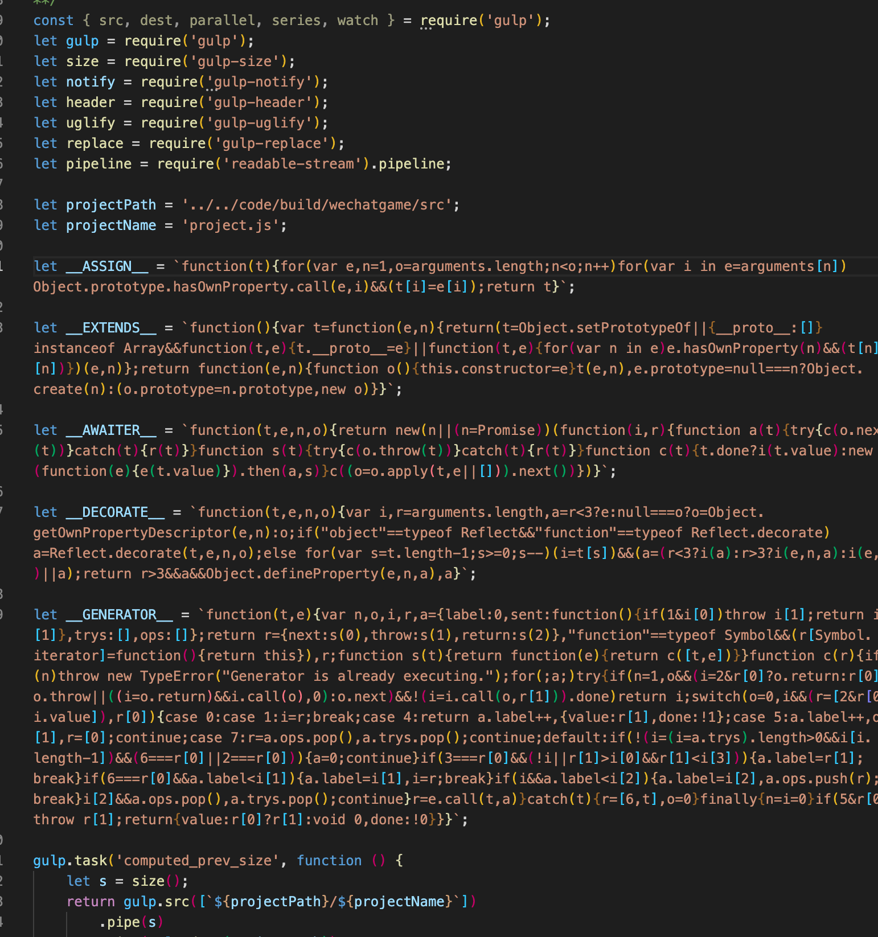The height and width of the screenshot is (937, 878).
Task: Click the string 'gulp-replace'
Action: pyautogui.click(x=272, y=143)
